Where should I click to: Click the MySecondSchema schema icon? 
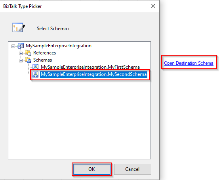coord(35,74)
